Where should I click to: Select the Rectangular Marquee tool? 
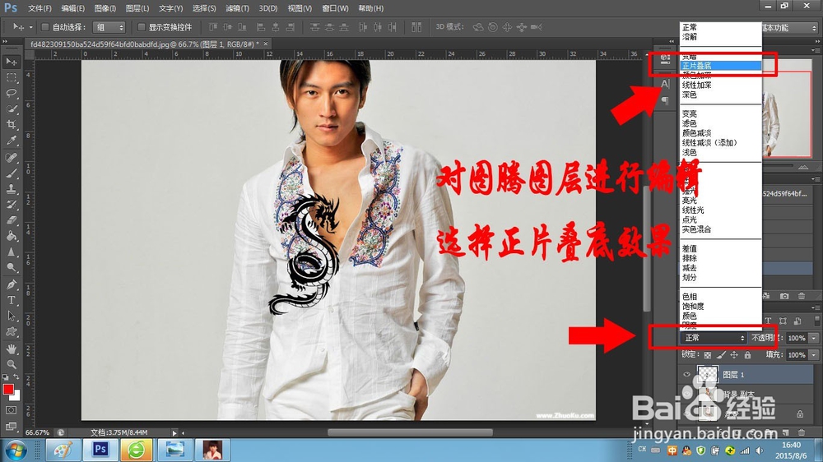pos(11,77)
